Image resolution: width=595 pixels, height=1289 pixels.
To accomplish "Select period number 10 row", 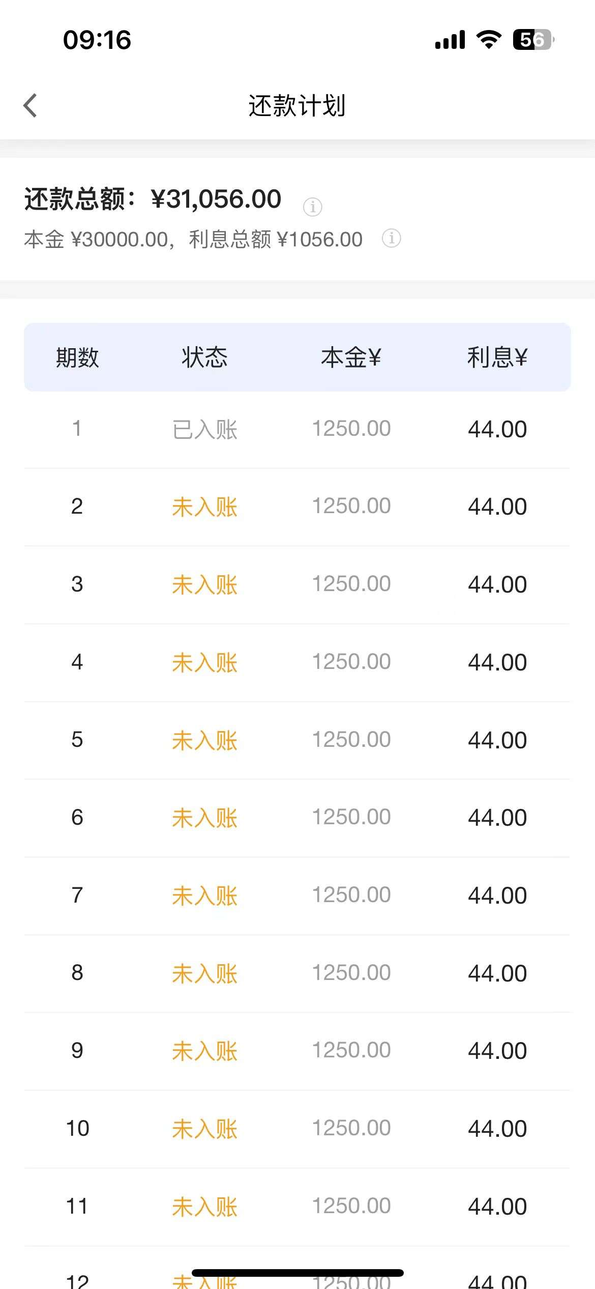I will tap(297, 1129).
